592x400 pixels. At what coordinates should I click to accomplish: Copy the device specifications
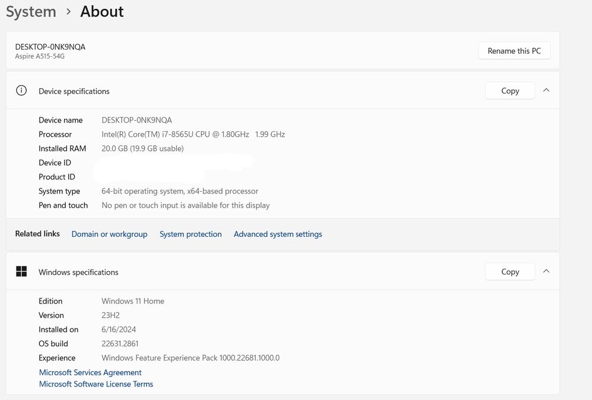click(x=510, y=91)
